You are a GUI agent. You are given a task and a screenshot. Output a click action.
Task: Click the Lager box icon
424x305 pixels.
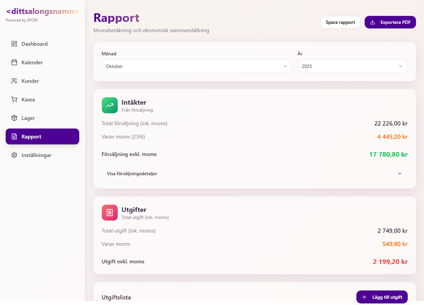click(x=14, y=118)
